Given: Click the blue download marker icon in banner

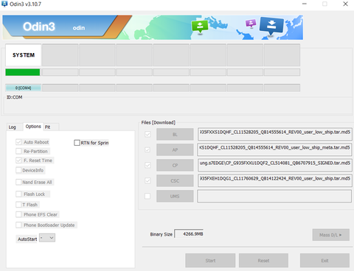Looking at the screenshot, I should click(271, 26).
